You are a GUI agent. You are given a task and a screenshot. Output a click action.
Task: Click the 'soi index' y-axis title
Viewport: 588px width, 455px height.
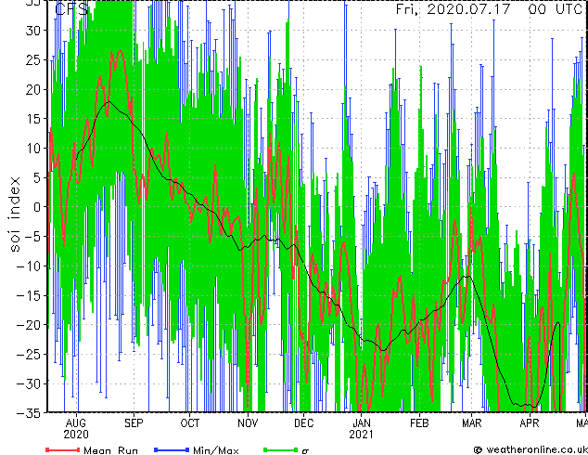pyautogui.click(x=15, y=214)
